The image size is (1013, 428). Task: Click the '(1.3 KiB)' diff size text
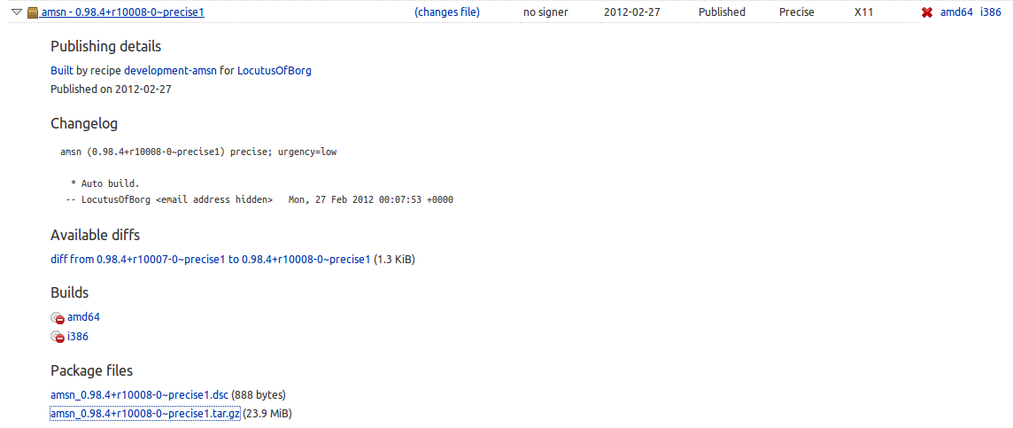tap(394, 260)
